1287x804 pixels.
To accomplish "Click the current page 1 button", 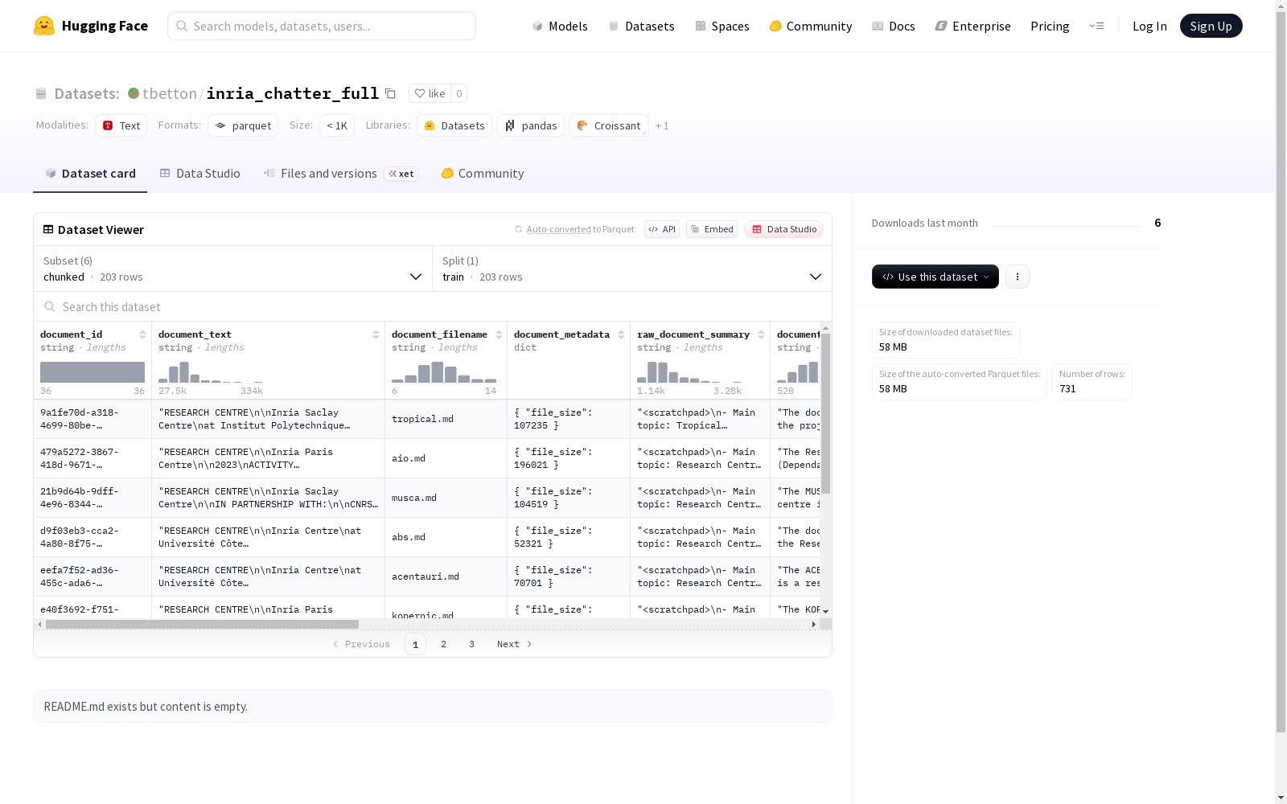I will point(415,644).
